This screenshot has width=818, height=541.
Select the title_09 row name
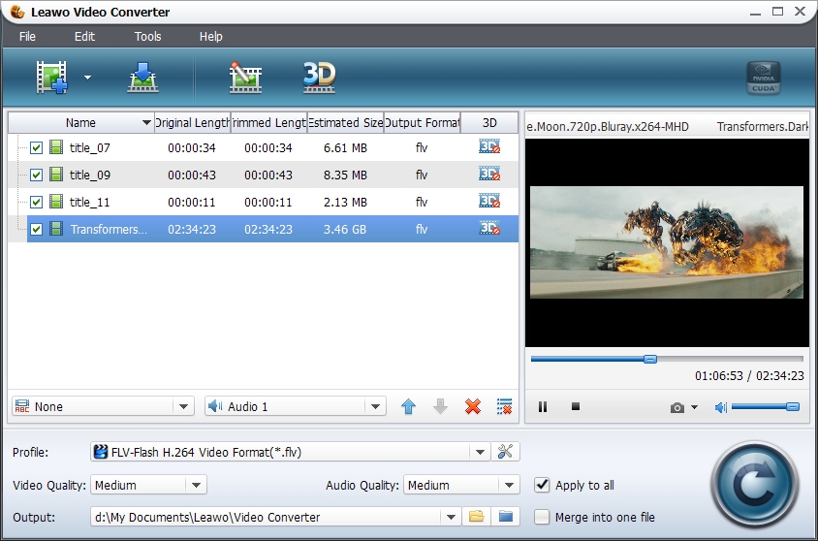click(x=90, y=175)
